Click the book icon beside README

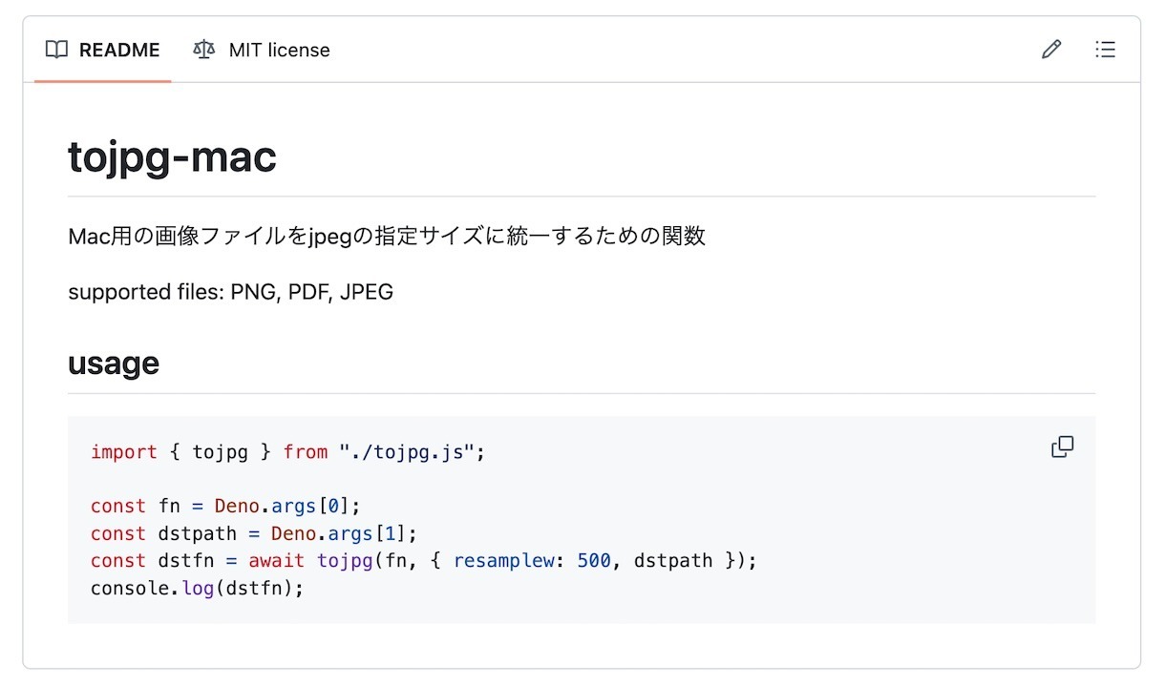pyautogui.click(x=57, y=50)
